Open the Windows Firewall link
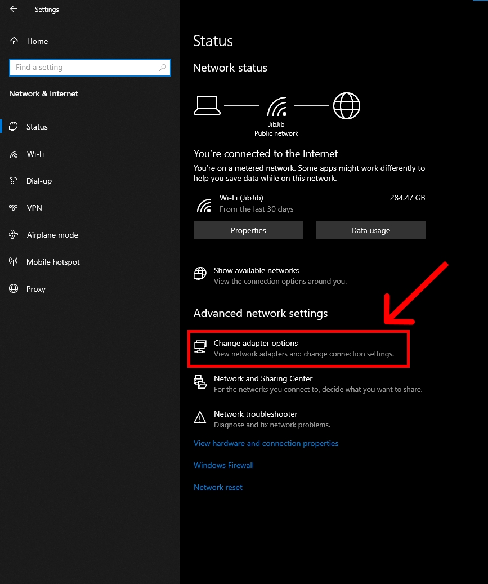 (223, 465)
